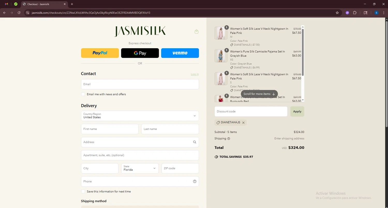Click the address search magnifier icon
This screenshot has height=208, width=388.
coord(195,142)
